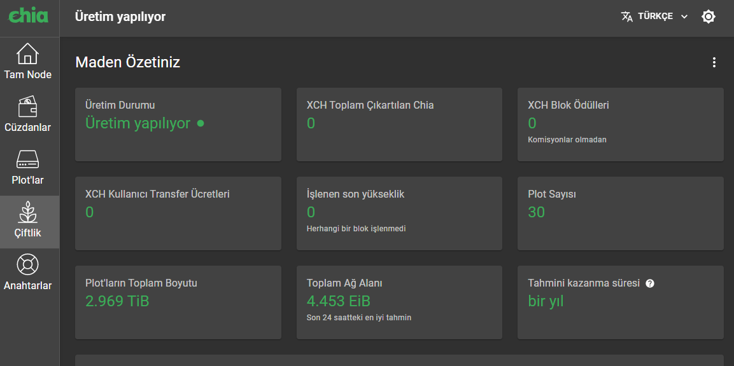Screen dimensions: 734x366
Task: Click the Üretim Durumu status card
Action: tap(178, 125)
